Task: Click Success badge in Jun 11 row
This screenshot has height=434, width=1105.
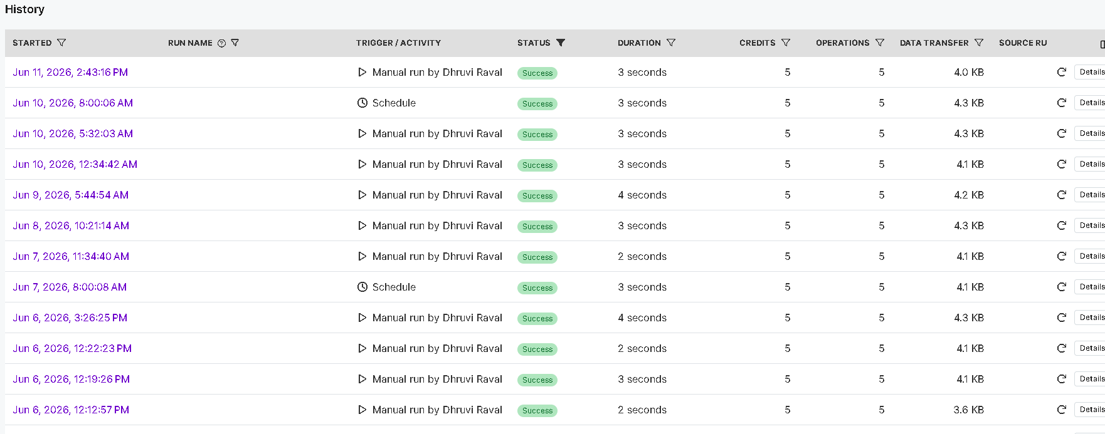Action: [537, 73]
